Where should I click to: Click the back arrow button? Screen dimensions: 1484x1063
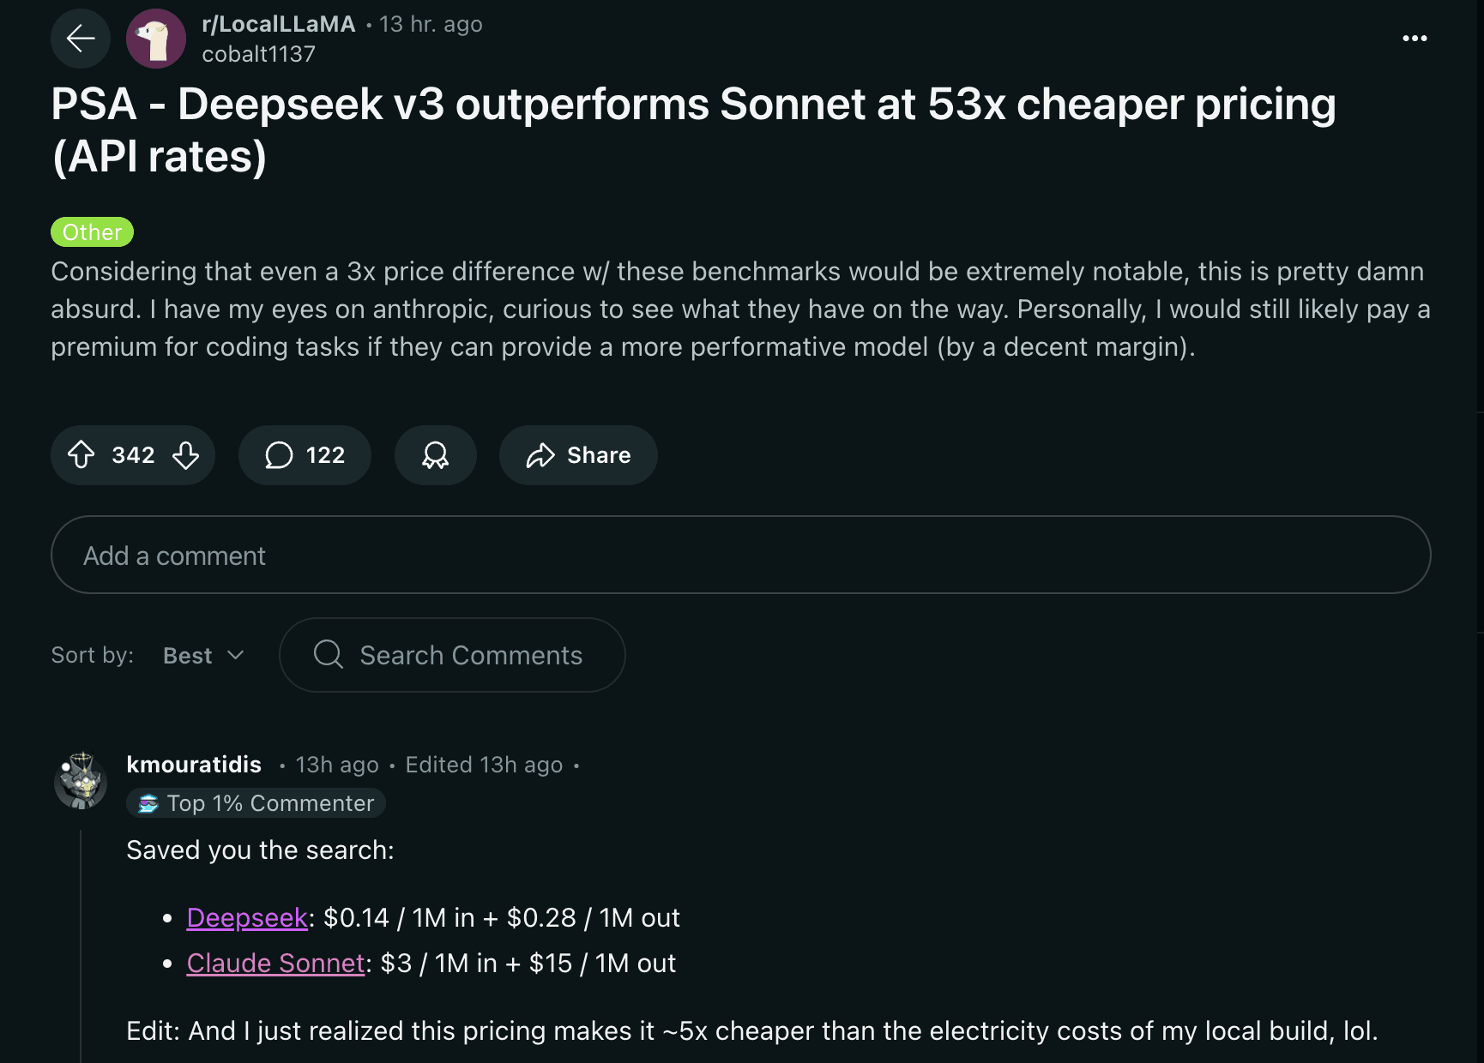[x=81, y=39]
